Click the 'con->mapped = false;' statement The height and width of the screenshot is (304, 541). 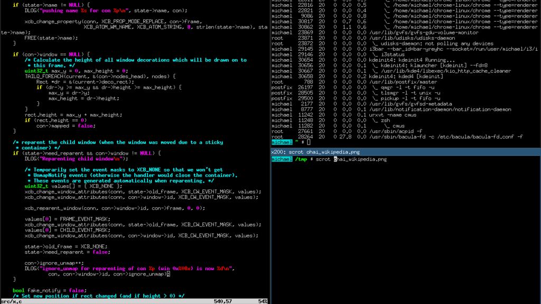tap(66, 126)
